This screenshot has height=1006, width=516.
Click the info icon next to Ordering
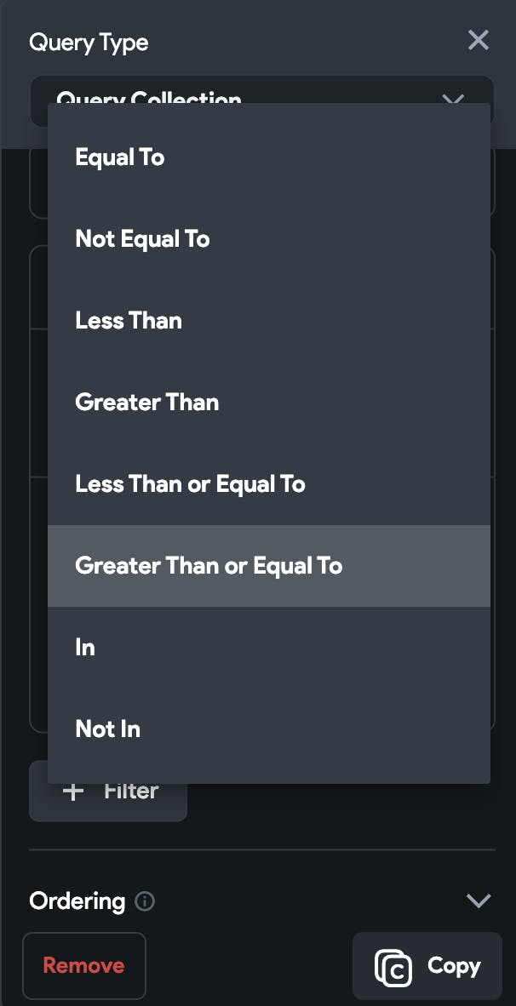[146, 900]
